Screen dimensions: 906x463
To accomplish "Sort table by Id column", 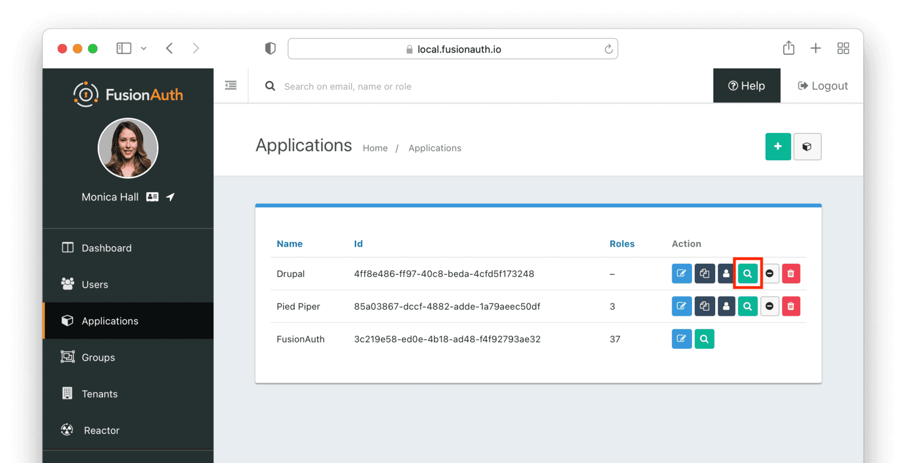I will pyautogui.click(x=358, y=244).
